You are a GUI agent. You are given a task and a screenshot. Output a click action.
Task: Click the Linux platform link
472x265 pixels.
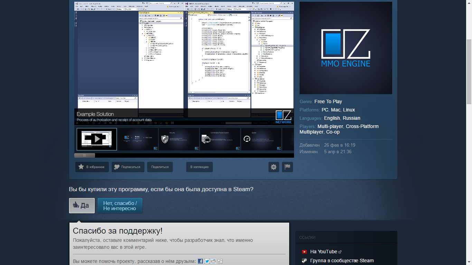coord(349,110)
